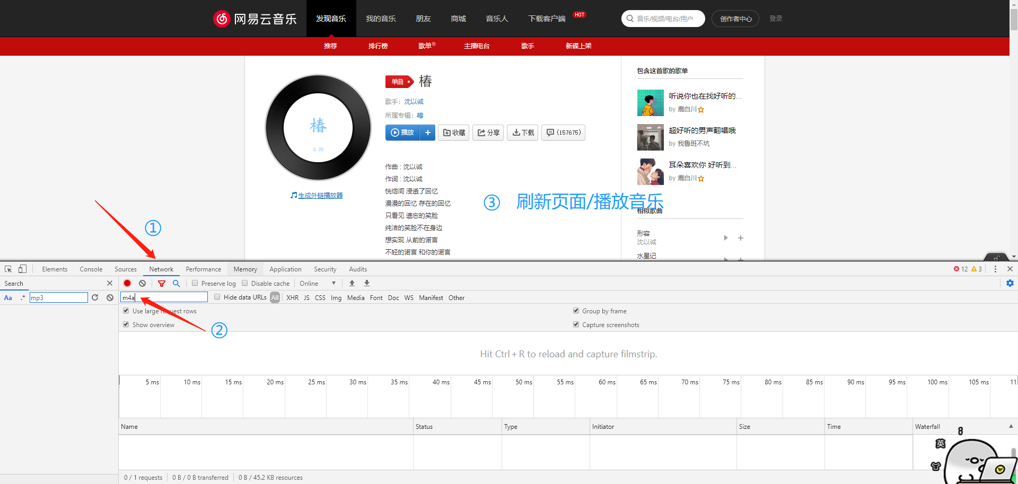Click the refresh search icon

[95, 297]
